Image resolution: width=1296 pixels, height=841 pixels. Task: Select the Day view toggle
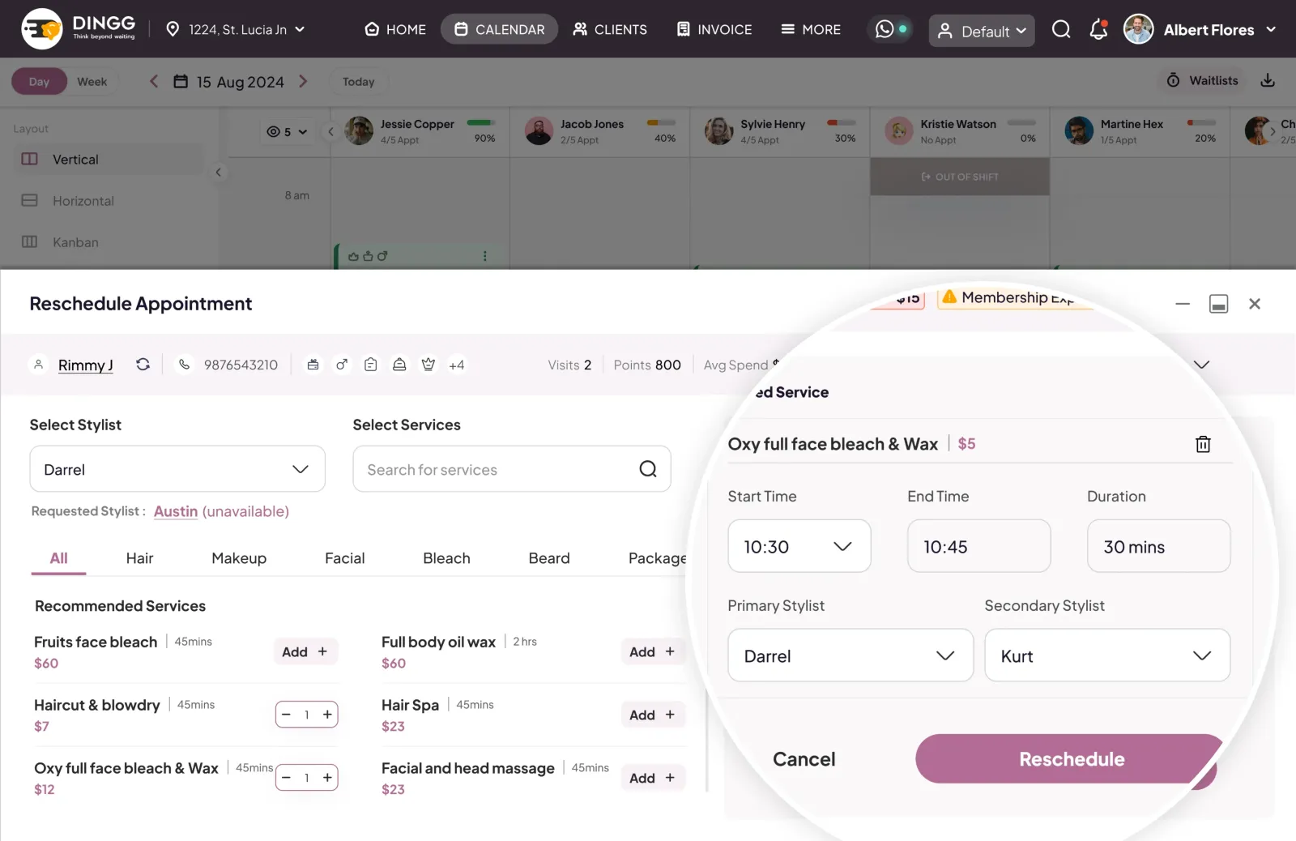tap(39, 81)
